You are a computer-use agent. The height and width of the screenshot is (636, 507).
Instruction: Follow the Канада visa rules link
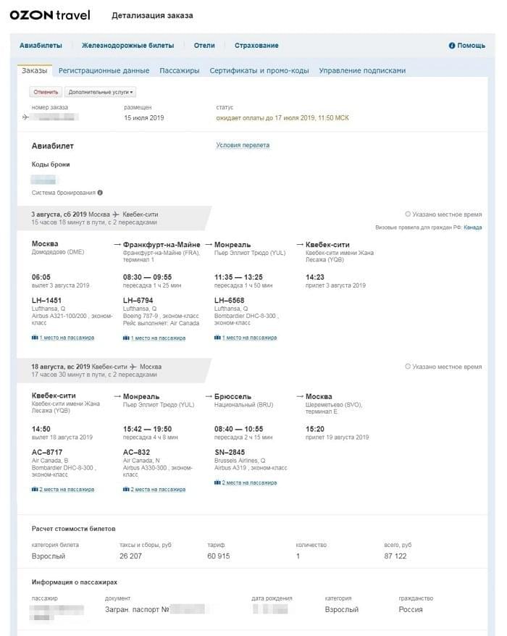tap(472, 227)
